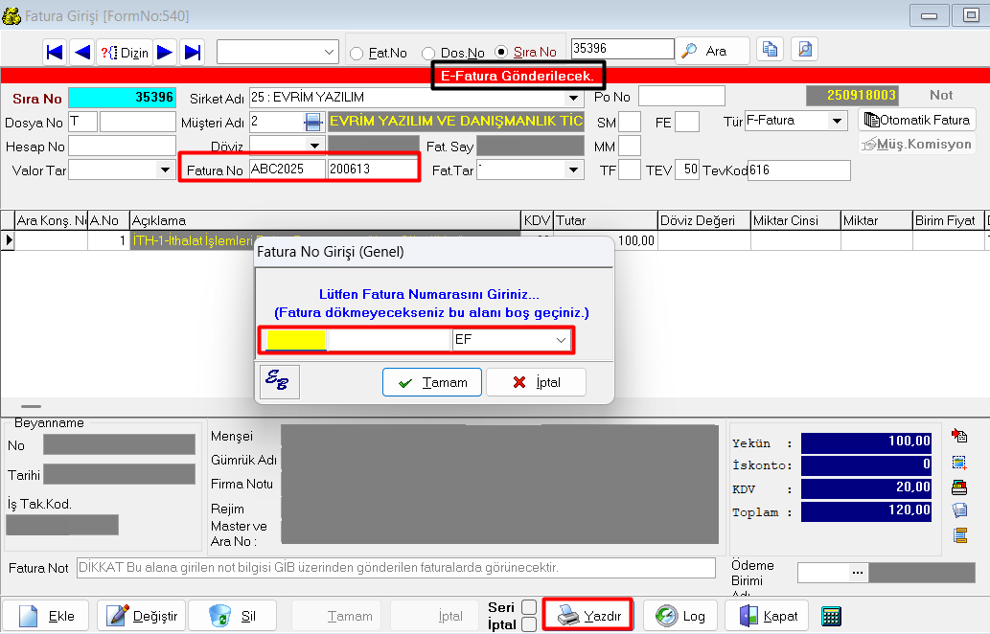Click the copy icon next to Ara
The height and width of the screenshot is (634, 990).
coord(770,51)
